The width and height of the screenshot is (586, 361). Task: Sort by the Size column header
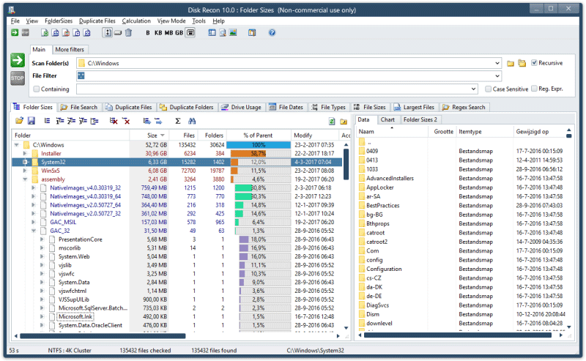[x=151, y=135]
